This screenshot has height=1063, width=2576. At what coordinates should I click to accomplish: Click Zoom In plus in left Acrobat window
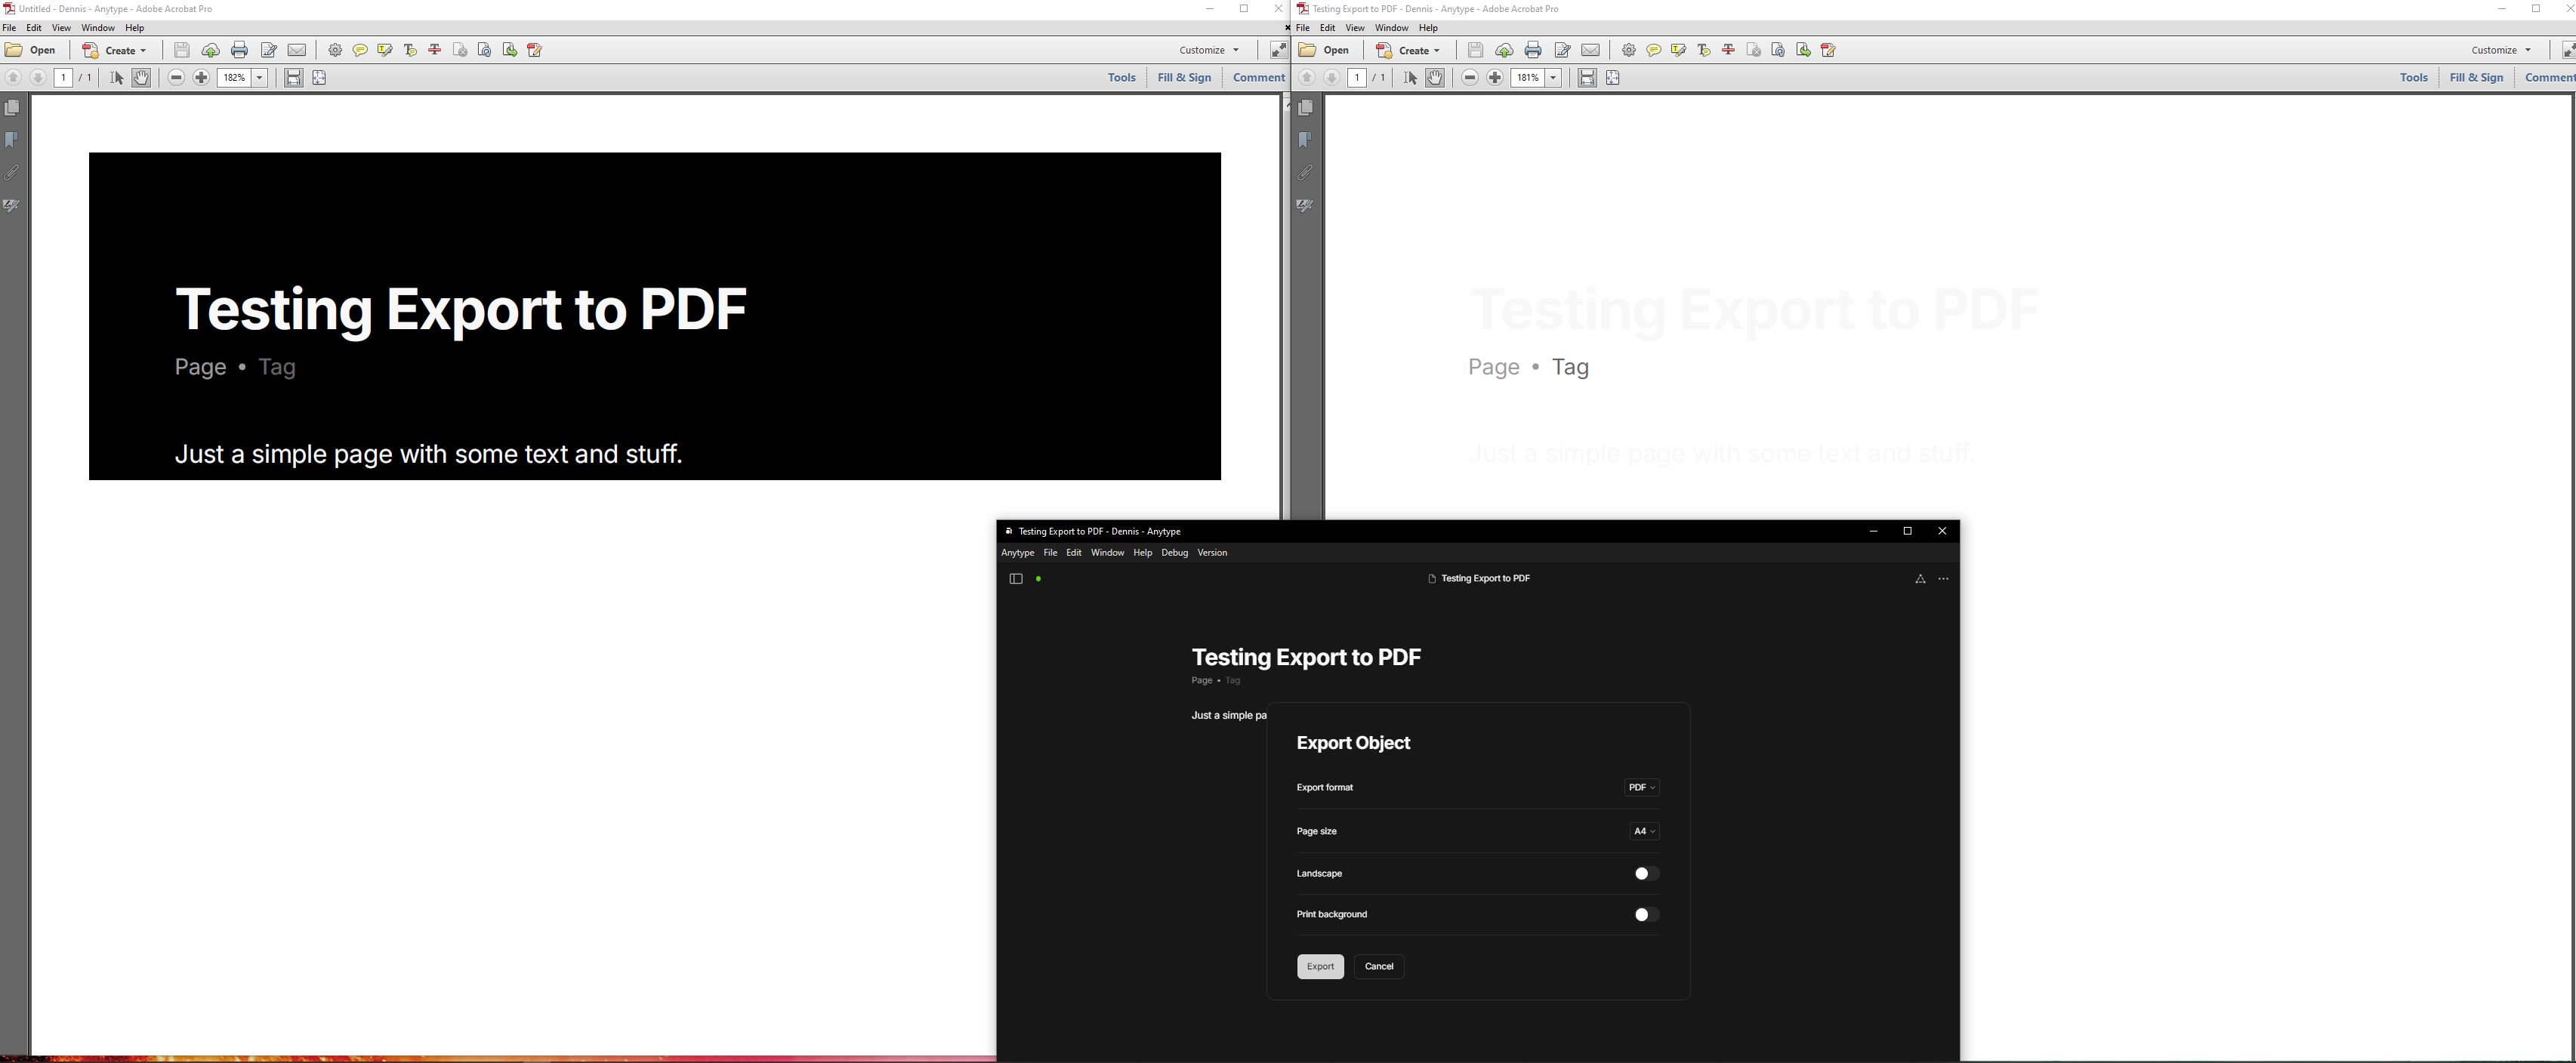pos(201,78)
